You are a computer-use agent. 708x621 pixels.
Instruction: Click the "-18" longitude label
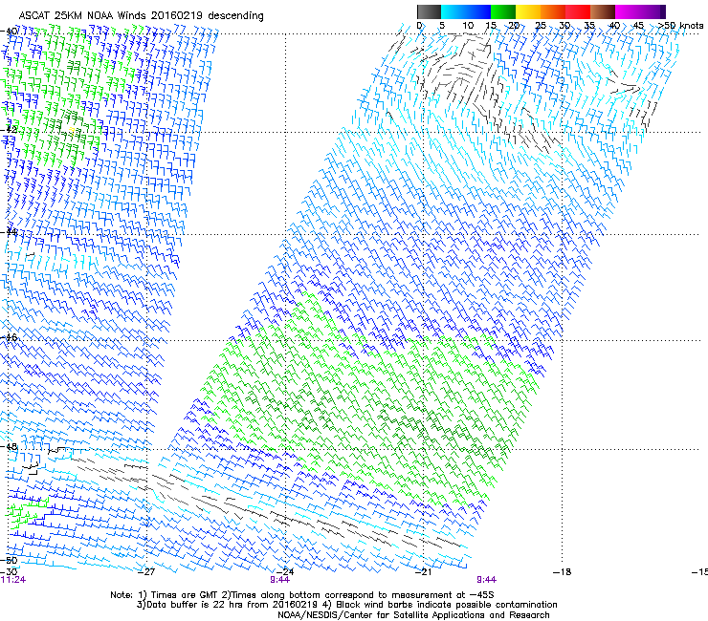click(563, 572)
